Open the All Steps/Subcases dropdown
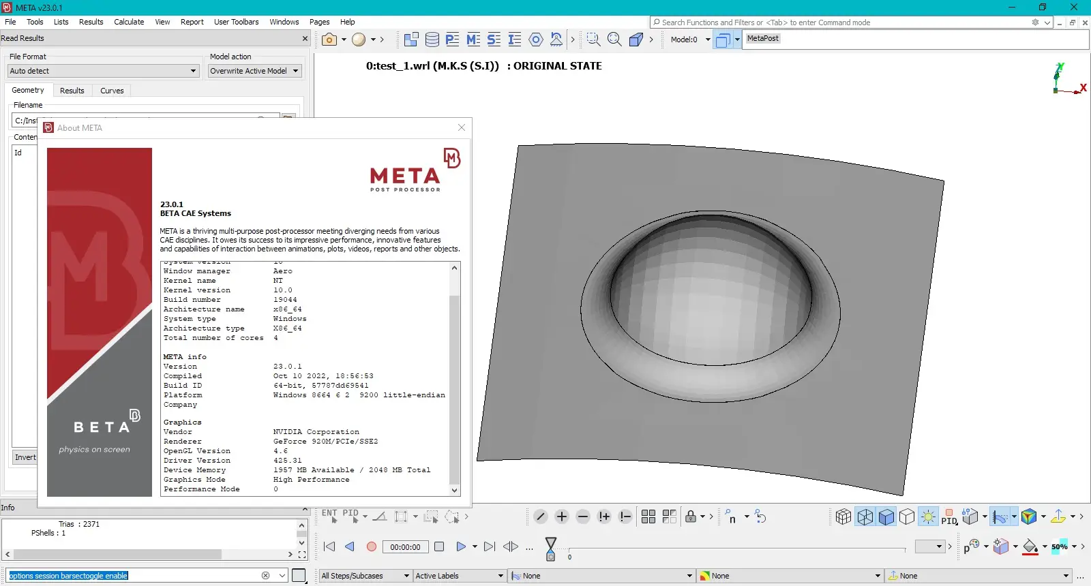1091x586 pixels. point(365,576)
